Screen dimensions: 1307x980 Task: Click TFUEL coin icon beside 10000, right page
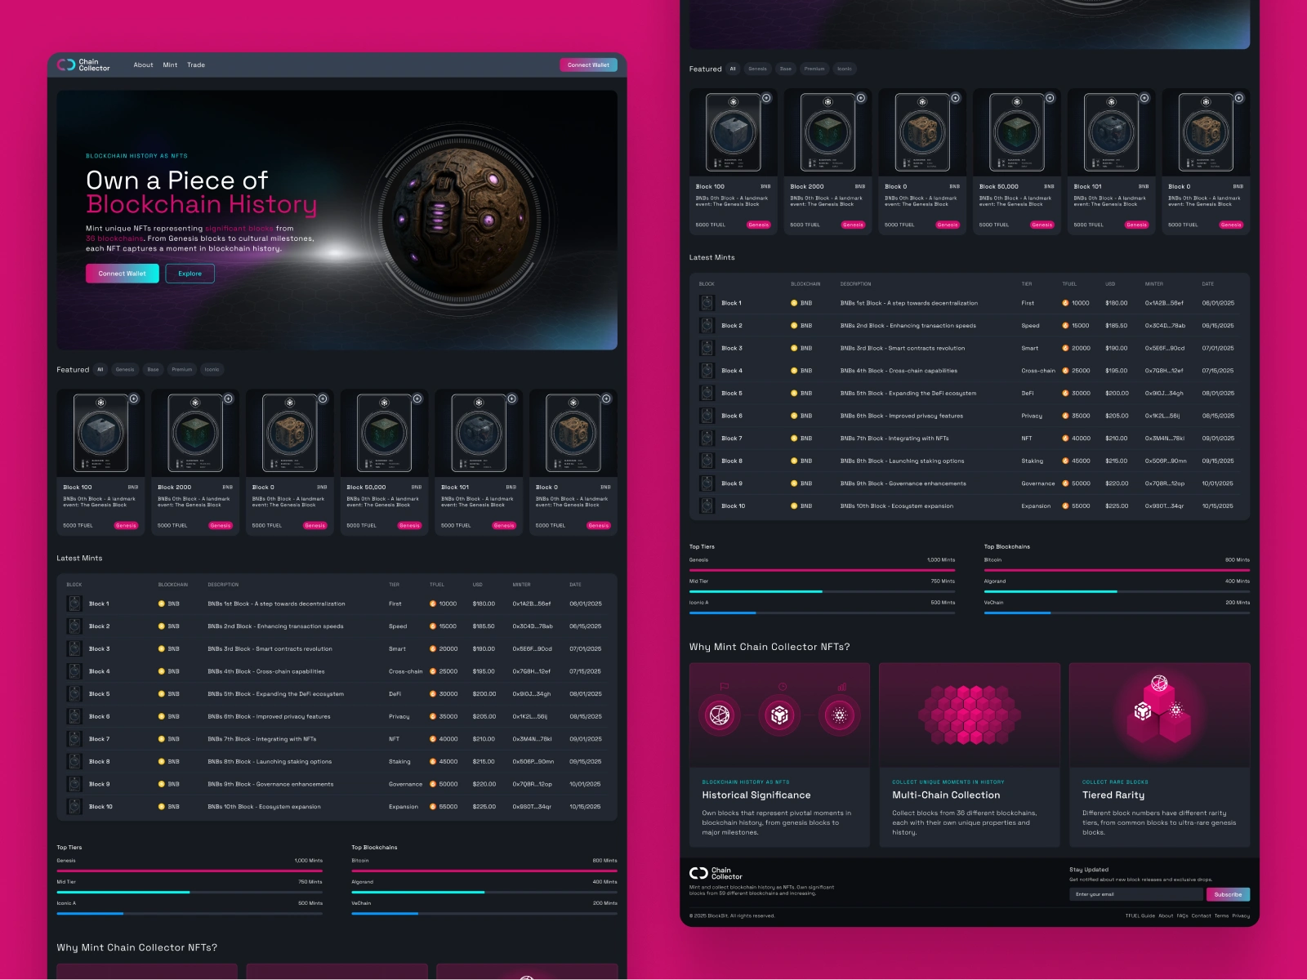(x=1065, y=303)
